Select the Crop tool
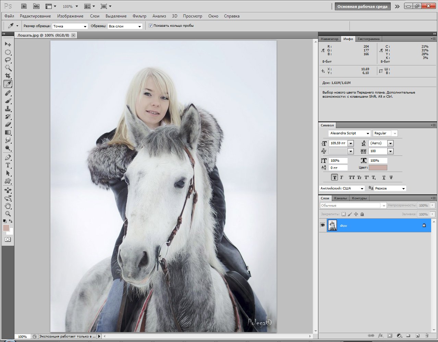Image resolution: width=438 pixels, height=342 pixels. (x=8, y=76)
